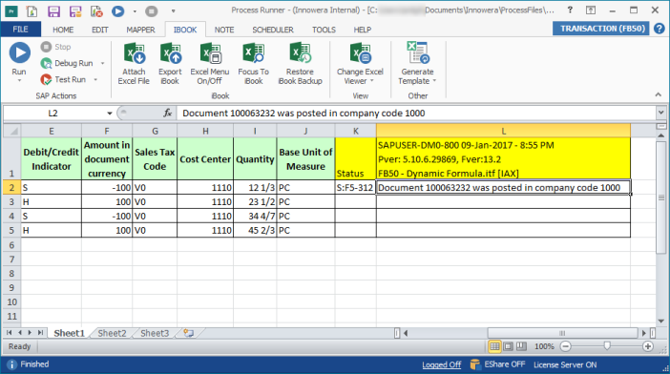Viewport: 670px width, 374px height.
Task: Click the large Run button
Action: pyautogui.click(x=19, y=62)
